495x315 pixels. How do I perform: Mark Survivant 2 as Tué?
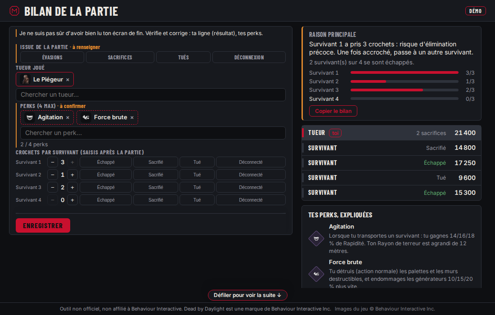pyautogui.click(x=197, y=175)
